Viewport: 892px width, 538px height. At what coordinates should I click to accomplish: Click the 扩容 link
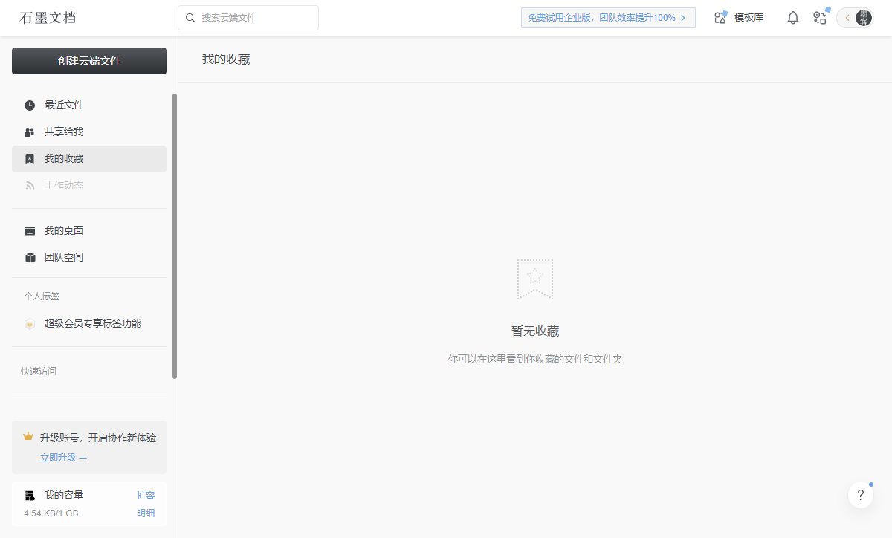pyautogui.click(x=146, y=495)
